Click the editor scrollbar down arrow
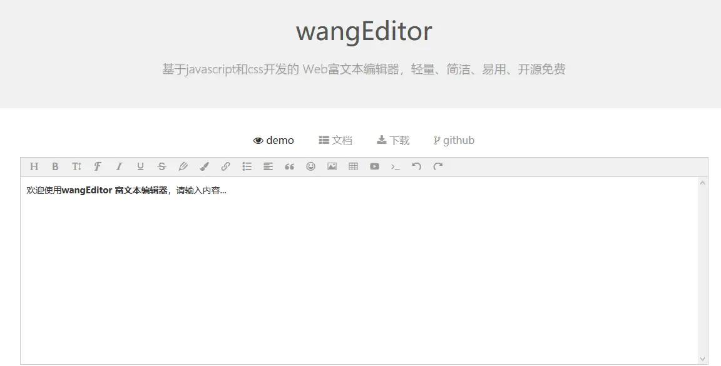The width and height of the screenshot is (721, 366). (703, 358)
